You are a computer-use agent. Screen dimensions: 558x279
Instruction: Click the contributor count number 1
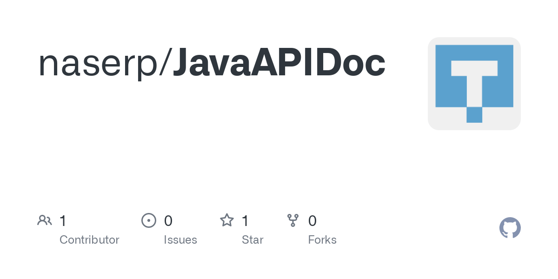pyautogui.click(x=63, y=221)
